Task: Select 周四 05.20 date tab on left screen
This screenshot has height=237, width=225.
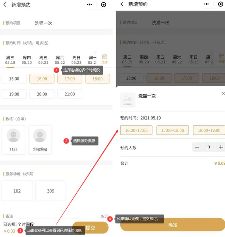Action: [27, 60]
